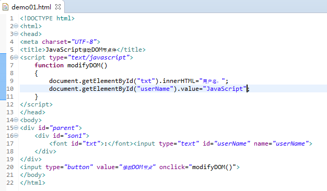Click the opening brace on line 8
The image size is (327, 191).
point(36,73)
